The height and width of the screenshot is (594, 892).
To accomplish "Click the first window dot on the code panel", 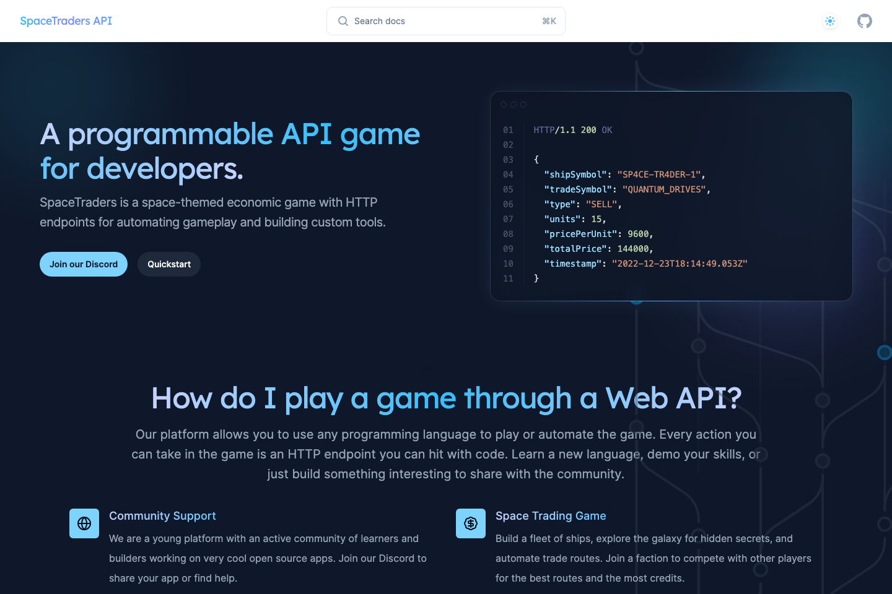I will 503,105.
